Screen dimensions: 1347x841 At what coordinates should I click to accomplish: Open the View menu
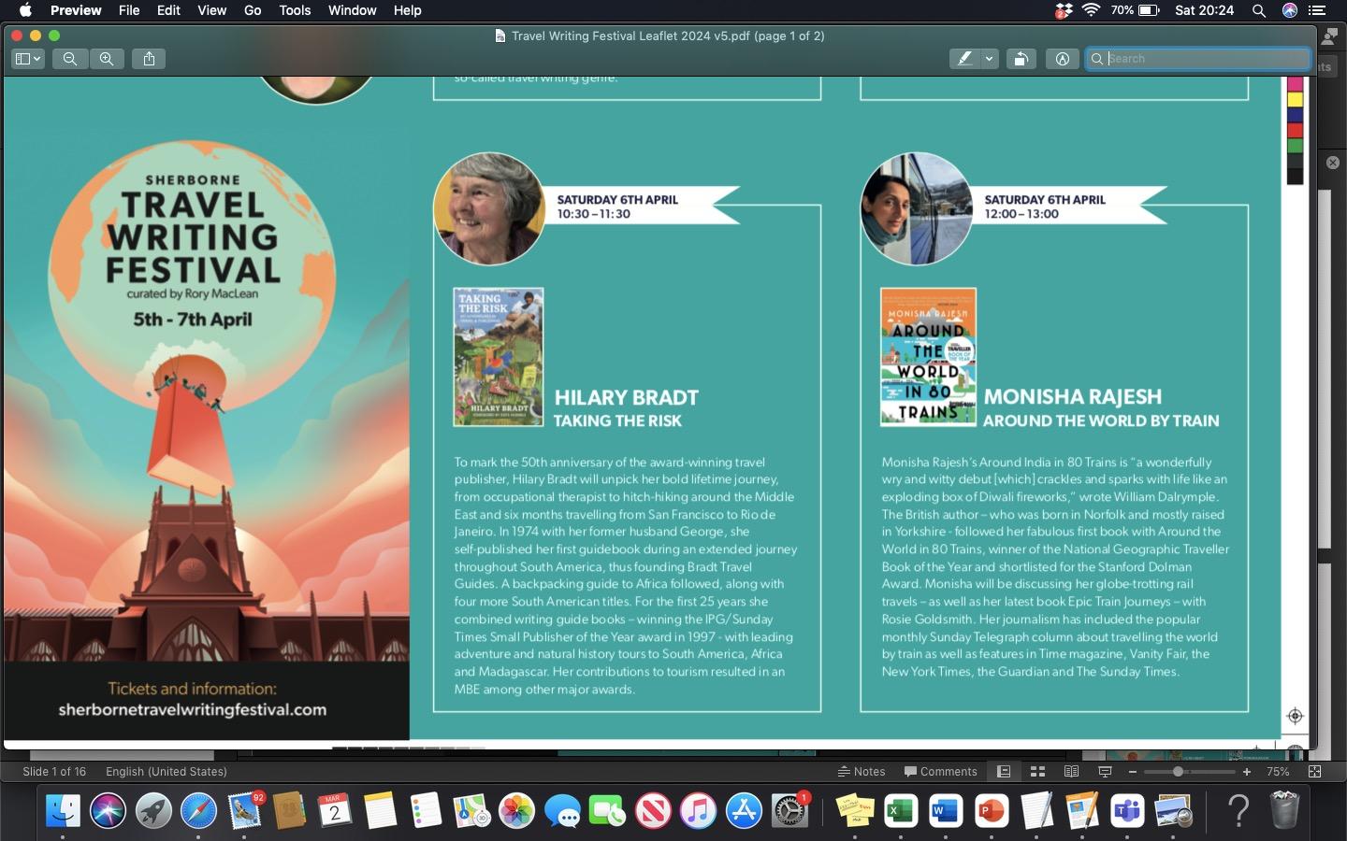tap(211, 10)
